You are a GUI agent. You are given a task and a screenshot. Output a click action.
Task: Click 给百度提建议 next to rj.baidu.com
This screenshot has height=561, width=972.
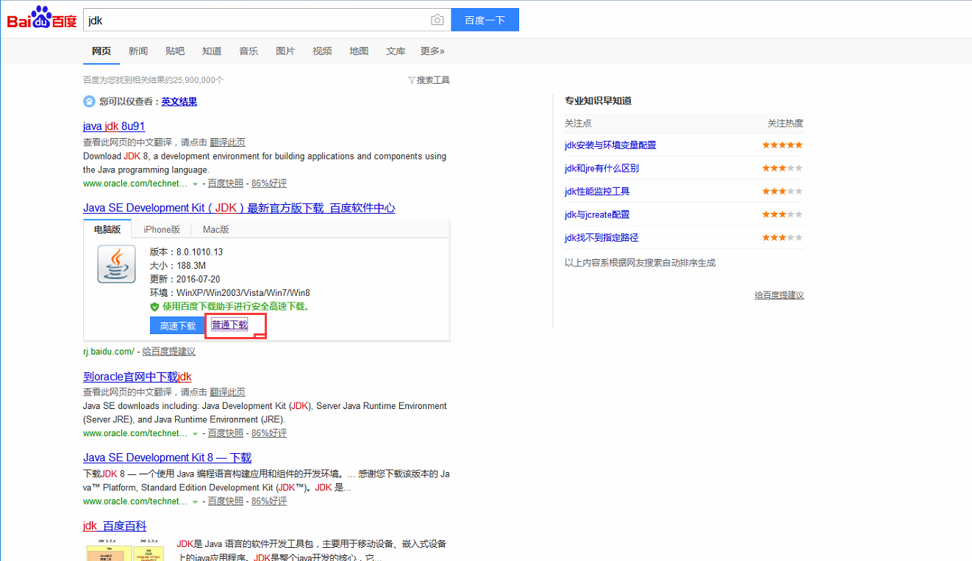[168, 352]
